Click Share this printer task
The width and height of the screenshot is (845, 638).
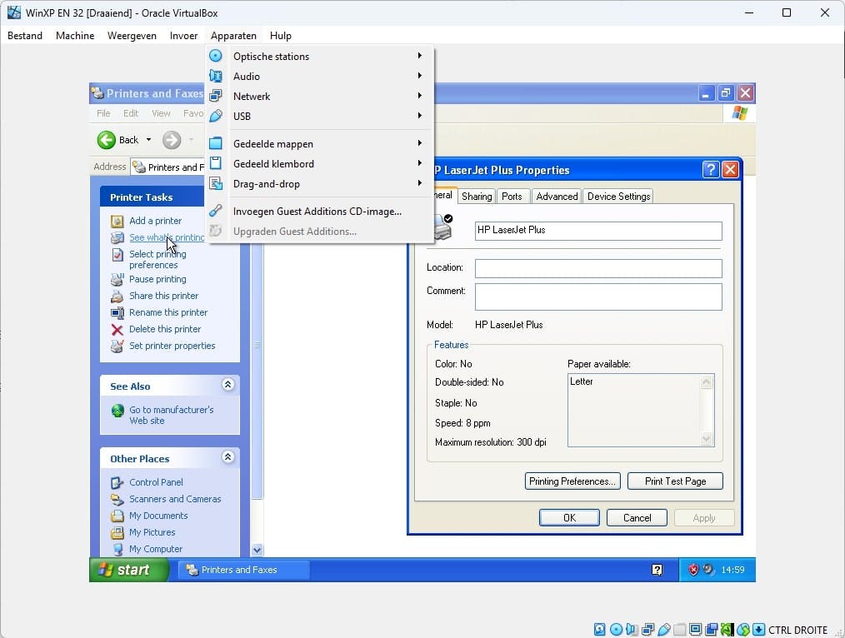coord(163,296)
